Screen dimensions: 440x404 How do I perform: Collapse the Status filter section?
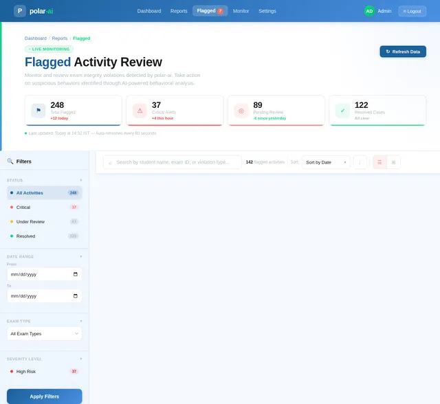point(81,180)
